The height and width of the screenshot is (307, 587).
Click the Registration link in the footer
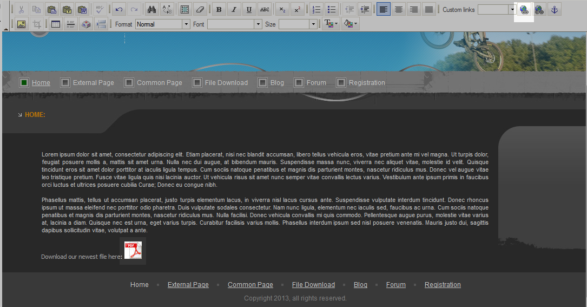pos(443,285)
